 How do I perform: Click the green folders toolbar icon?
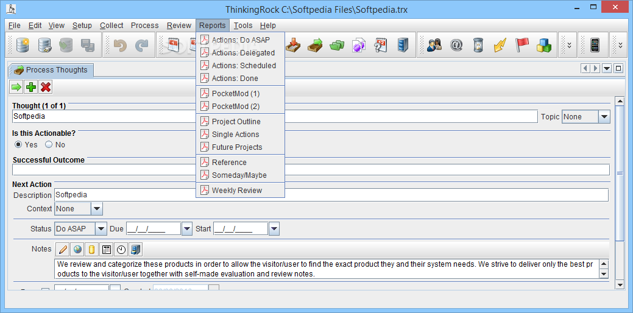(337, 45)
